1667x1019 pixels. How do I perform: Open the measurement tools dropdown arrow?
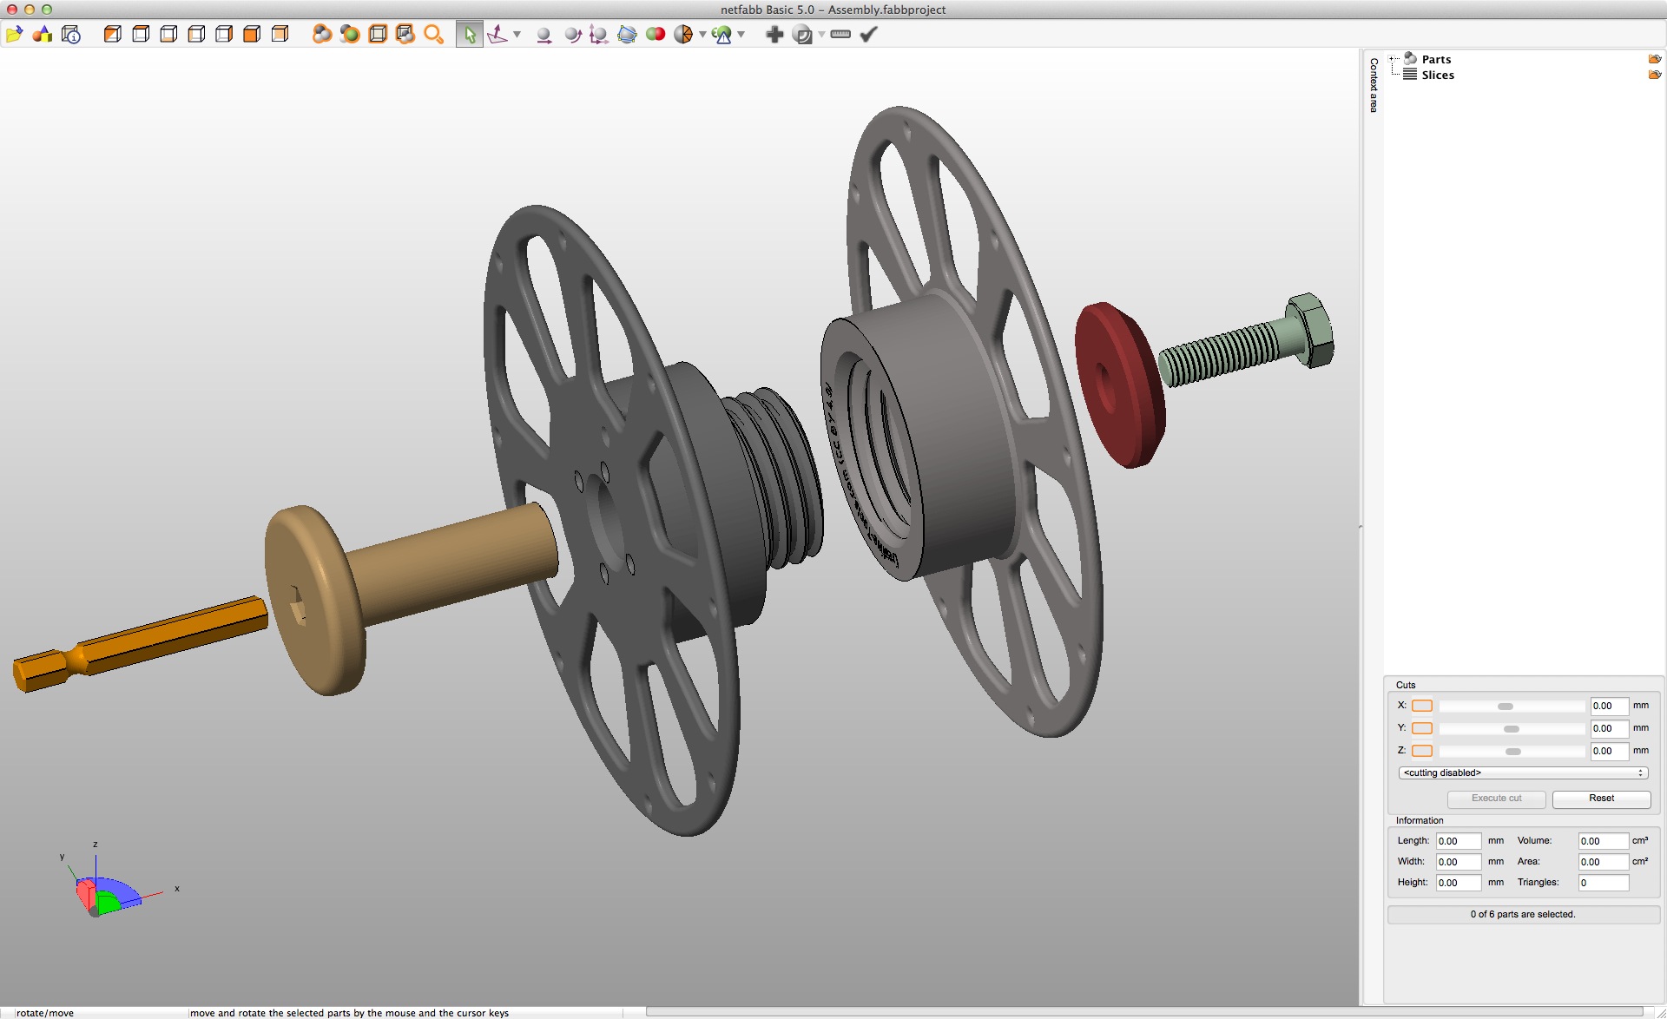click(x=517, y=36)
